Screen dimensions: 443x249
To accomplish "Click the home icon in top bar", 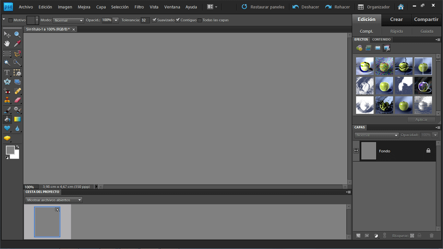I will pyautogui.click(x=401, y=7).
